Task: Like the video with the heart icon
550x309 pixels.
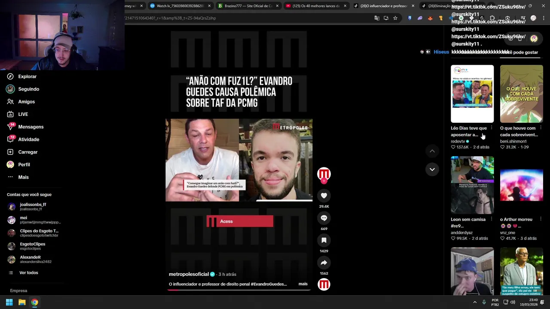Action: coord(324,196)
